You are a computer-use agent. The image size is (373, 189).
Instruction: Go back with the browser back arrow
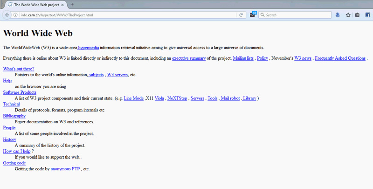[x=7, y=15]
